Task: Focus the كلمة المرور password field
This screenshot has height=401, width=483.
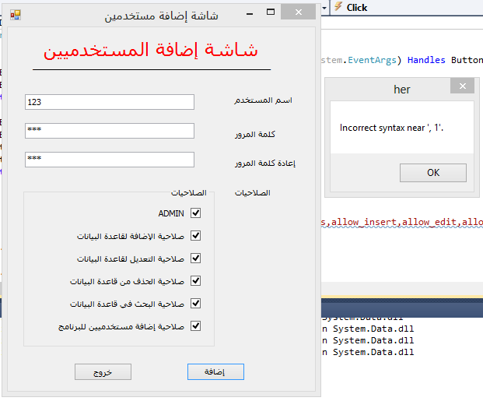Action: pos(109,131)
